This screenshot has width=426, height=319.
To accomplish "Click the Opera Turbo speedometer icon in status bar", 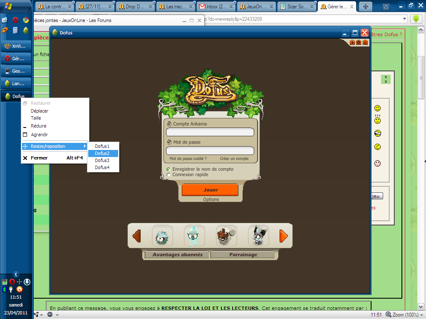I will (50, 315).
